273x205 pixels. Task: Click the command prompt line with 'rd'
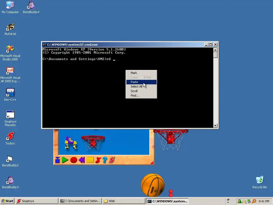[x=79, y=59]
